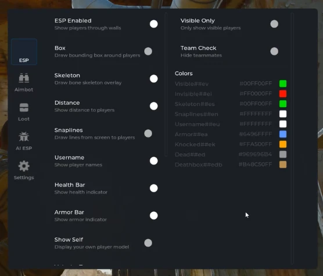The width and height of the screenshot is (323, 276).
Task: Click the Visible##ev color label
Action: click(x=192, y=84)
